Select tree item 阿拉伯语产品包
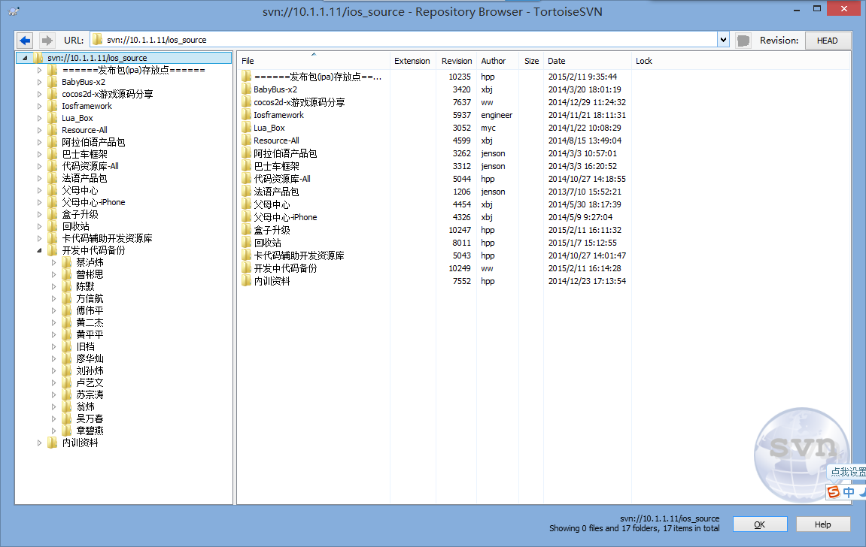This screenshot has height=547, width=866. (93, 142)
